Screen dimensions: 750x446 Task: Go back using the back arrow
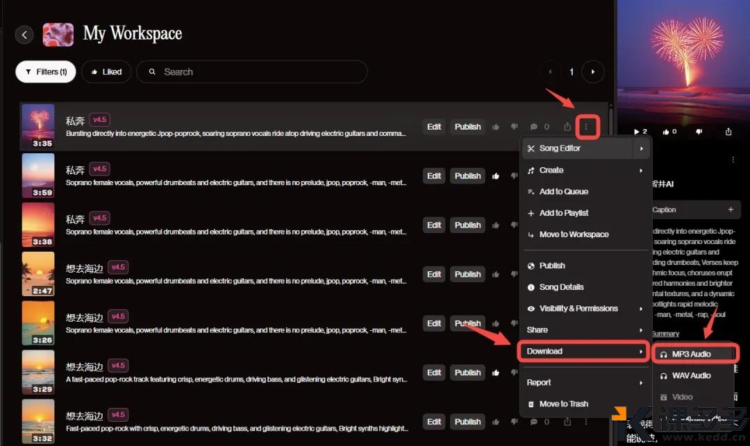tap(24, 35)
